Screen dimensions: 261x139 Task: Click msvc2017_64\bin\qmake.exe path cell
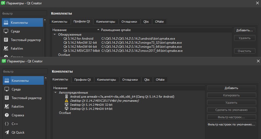tap(142, 51)
